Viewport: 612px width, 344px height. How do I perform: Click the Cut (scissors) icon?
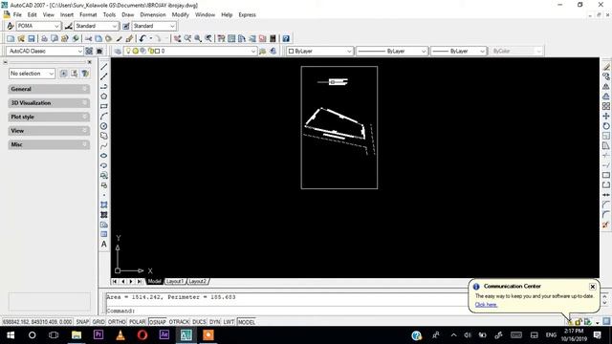tap(88, 38)
